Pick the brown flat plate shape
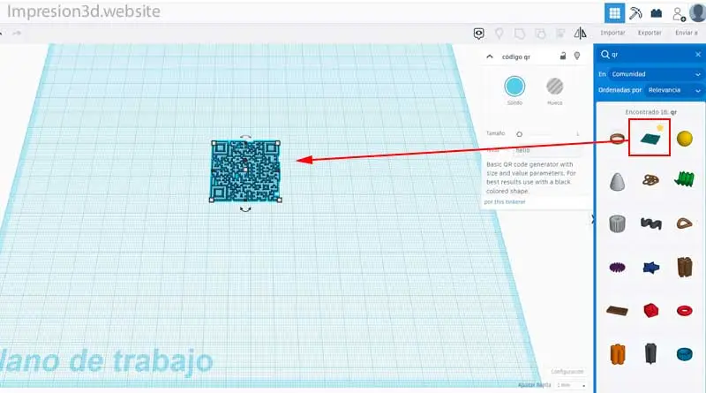Viewport: 706px width, 393px height. [x=617, y=310]
